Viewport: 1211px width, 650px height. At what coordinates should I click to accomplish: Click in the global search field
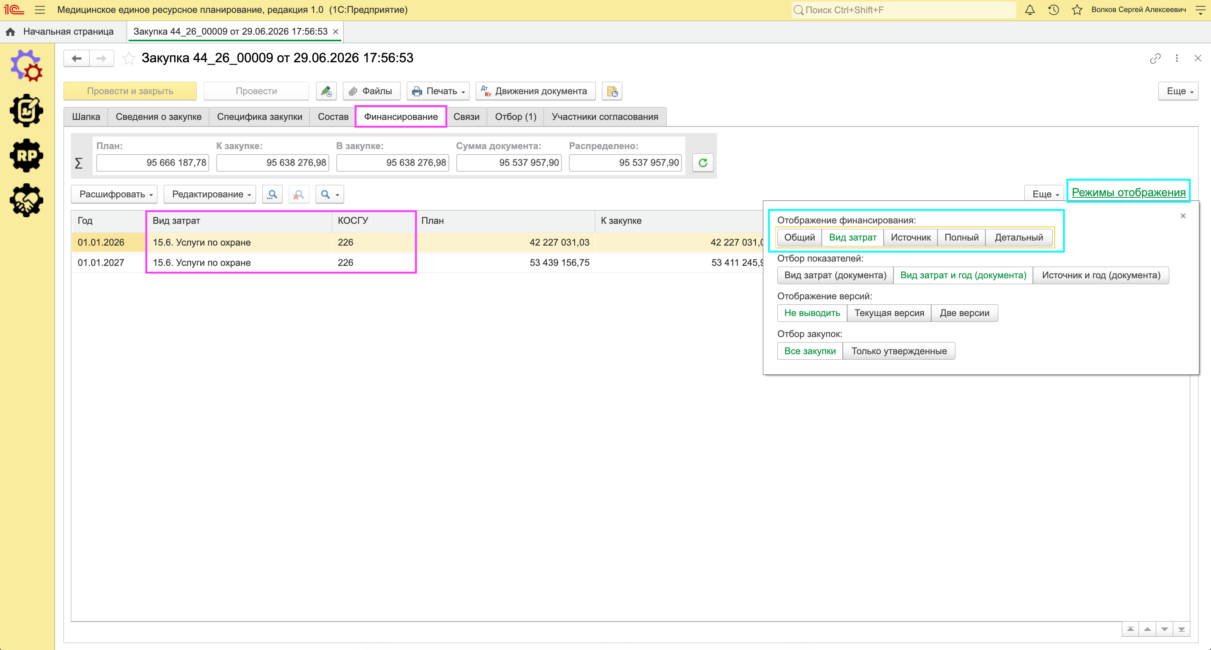tap(903, 10)
